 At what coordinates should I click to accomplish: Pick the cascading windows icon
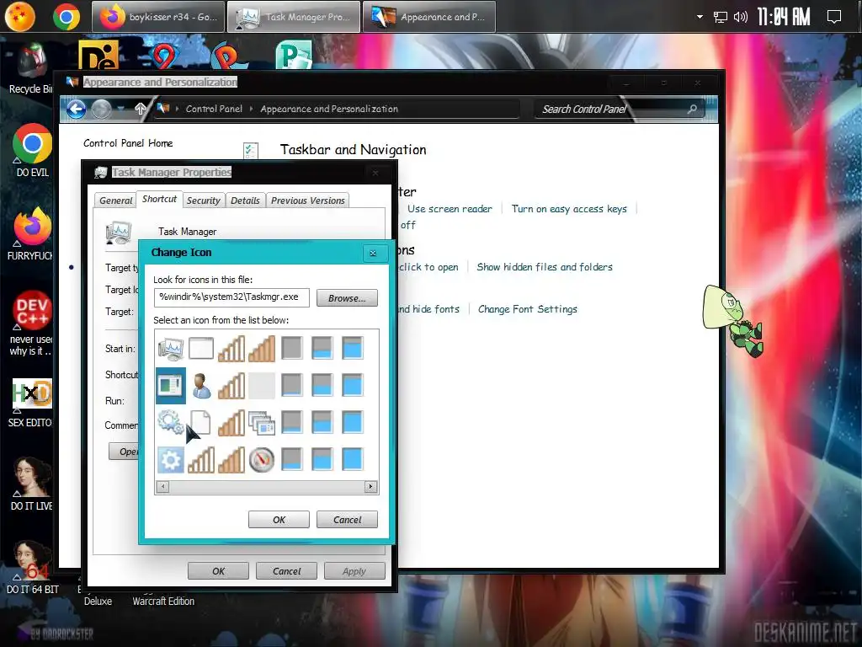click(262, 423)
